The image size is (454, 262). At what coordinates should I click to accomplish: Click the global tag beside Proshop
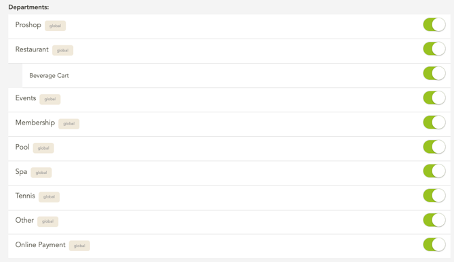tap(55, 26)
